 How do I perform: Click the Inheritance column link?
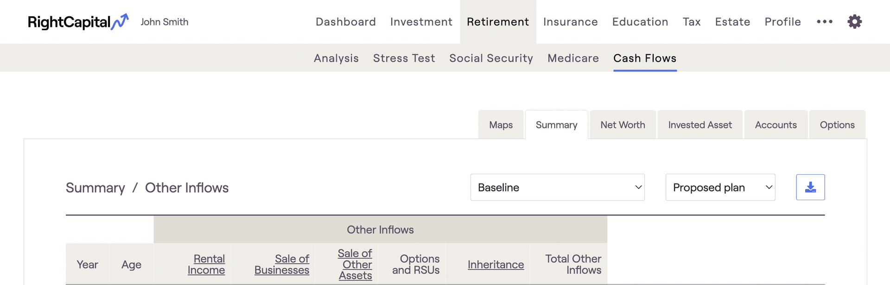coord(496,265)
